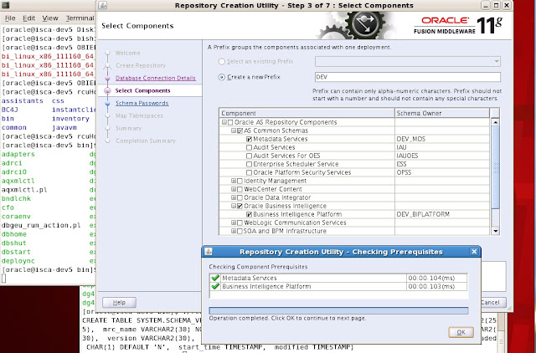
Task: Expand Oracle Data Integrator tree node
Action: 234,197
